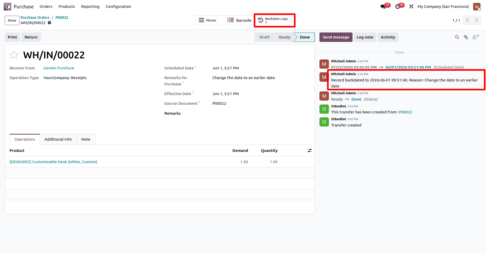Viewport: 486px width, 253px height.
Task: Click the Source Document help tooltip mark
Action: coord(199,102)
